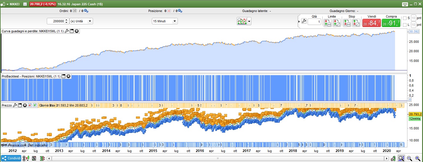
Task: Place a limit order with the first Limite icon
Action: point(328,23)
